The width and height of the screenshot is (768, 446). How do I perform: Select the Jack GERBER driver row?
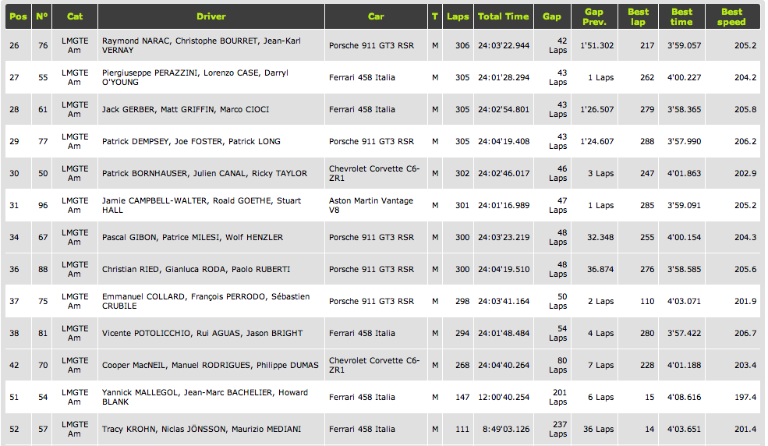[185, 109]
